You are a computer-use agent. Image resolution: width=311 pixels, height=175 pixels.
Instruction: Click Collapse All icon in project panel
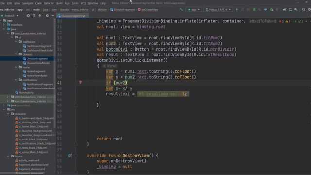(x=40, y=15)
